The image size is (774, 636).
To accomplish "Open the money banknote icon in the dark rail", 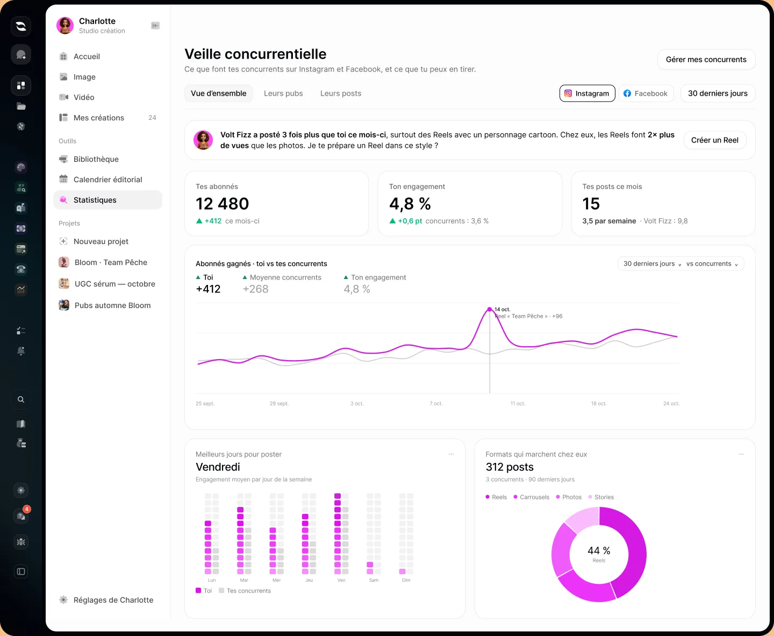I will click(x=21, y=228).
